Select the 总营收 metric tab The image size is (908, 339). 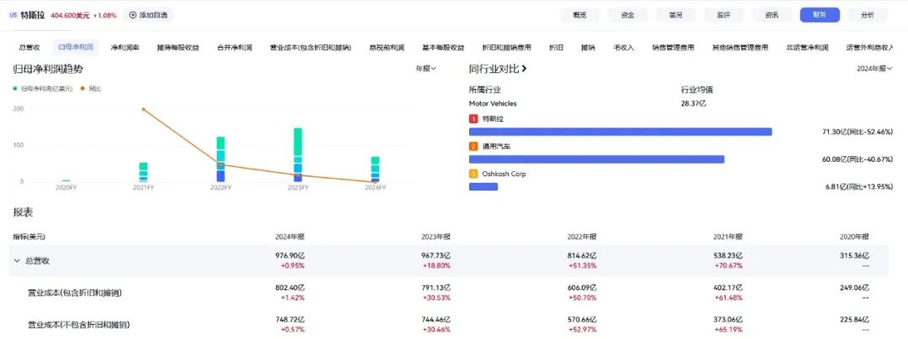pyautogui.click(x=29, y=47)
